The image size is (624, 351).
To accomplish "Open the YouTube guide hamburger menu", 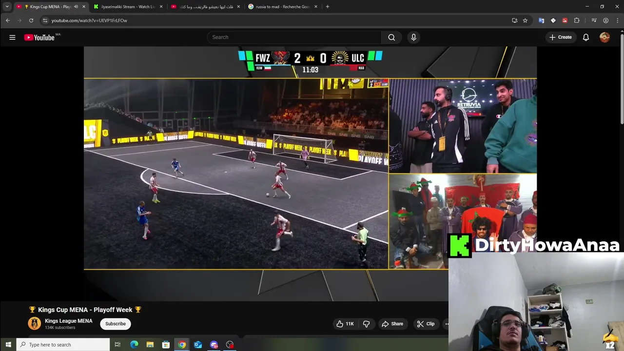I will [12, 37].
